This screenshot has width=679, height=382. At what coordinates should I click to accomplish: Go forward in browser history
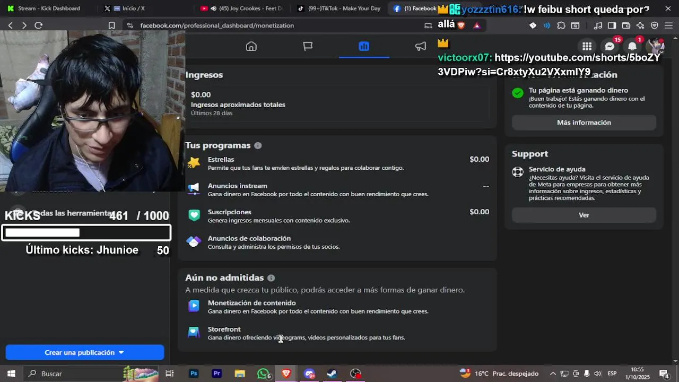[x=24, y=25]
